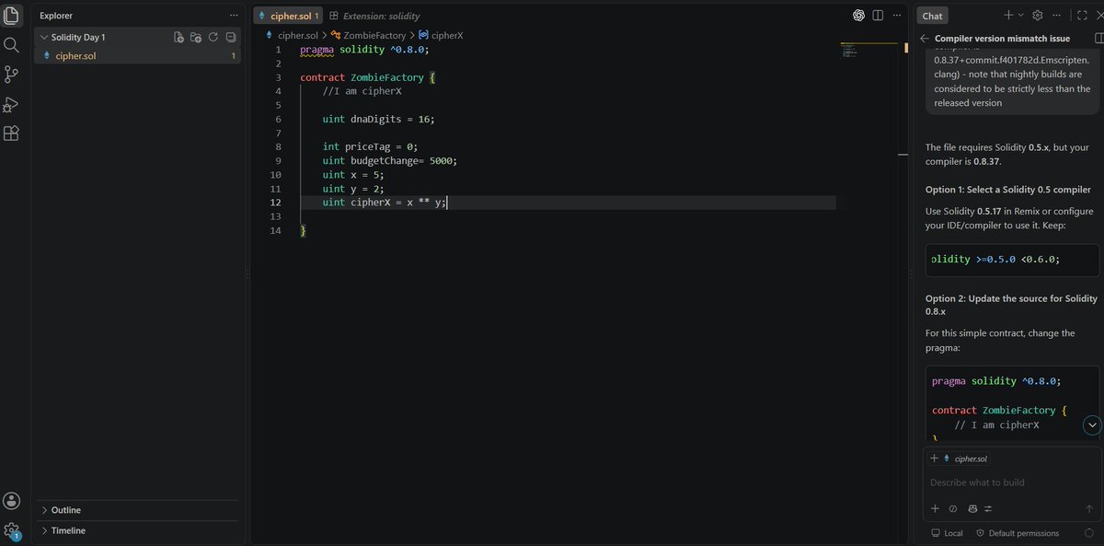Click the underlined pragma keyword on line 1
The image size is (1104, 546).
(x=316, y=49)
